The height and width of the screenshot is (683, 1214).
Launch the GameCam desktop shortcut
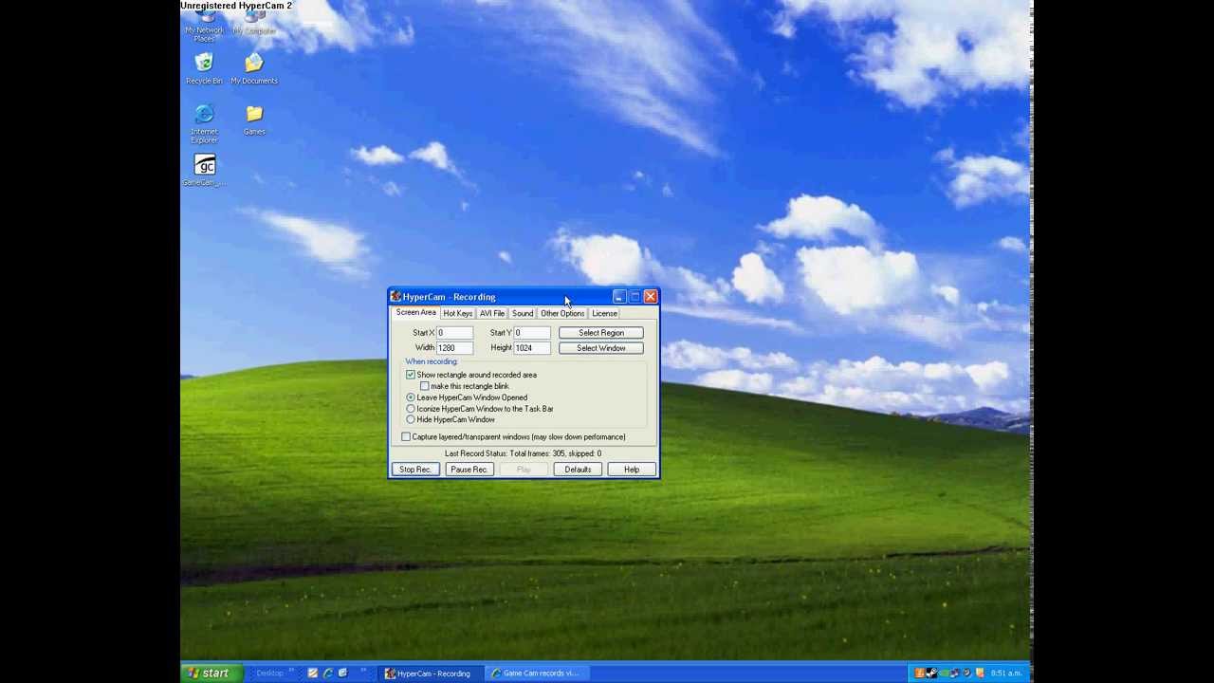[x=204, y=171]
